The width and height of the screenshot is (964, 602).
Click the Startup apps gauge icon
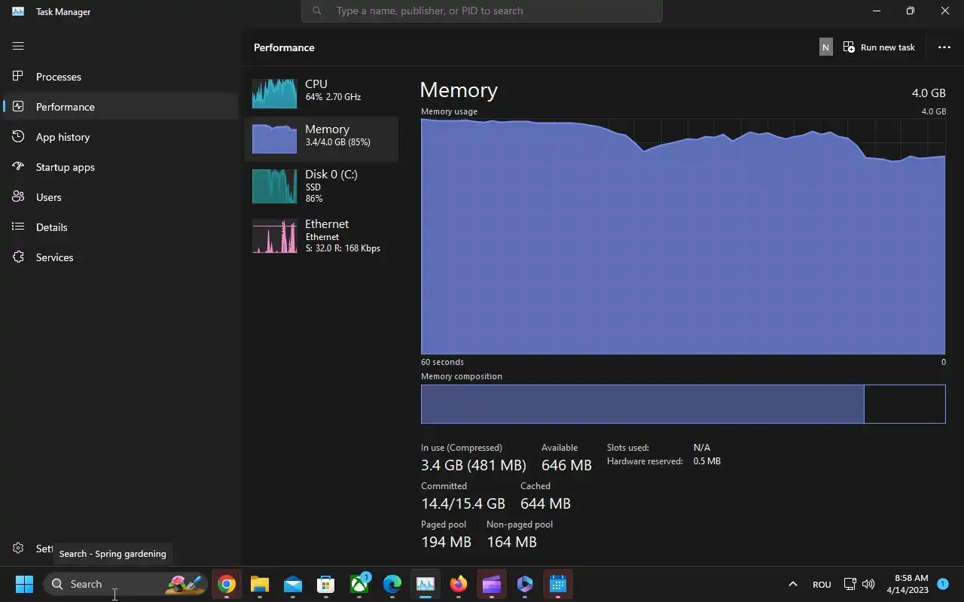pos(18,166)
